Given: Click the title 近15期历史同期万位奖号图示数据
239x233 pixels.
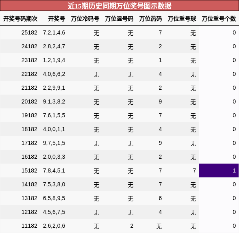Looking at the screenshot, I should click(119, 6).
